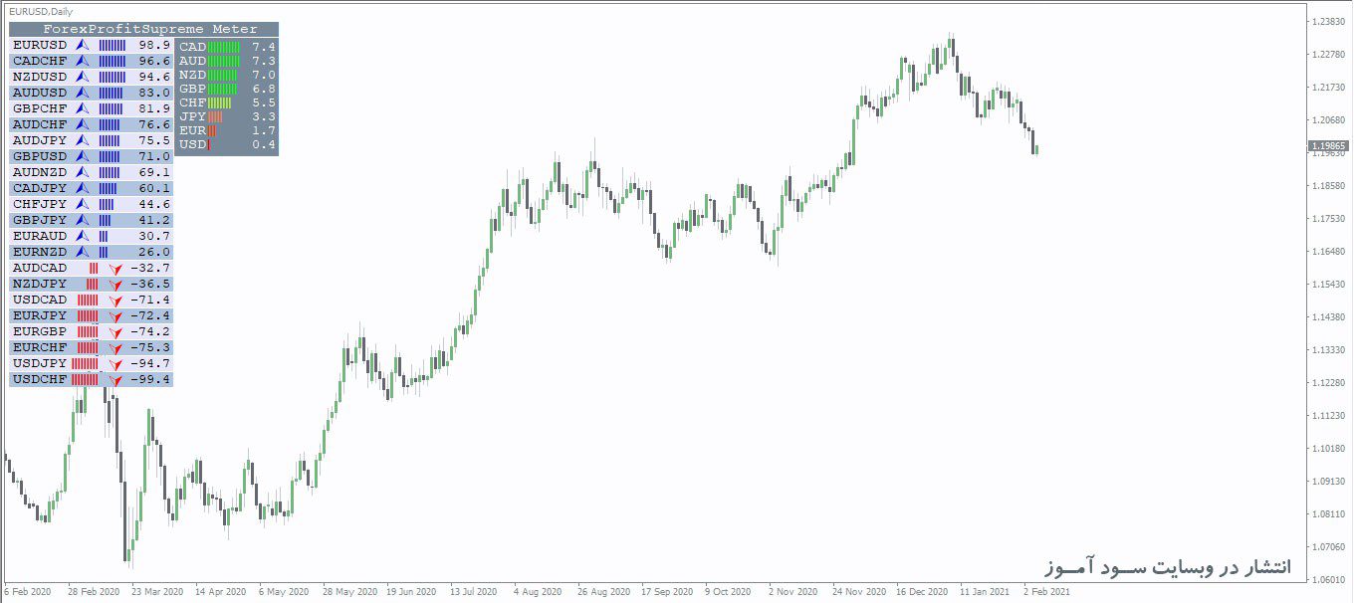Click the blue arrow icon for EURNZD
Screen dimensions: 1354x603
tap(83, 252)
